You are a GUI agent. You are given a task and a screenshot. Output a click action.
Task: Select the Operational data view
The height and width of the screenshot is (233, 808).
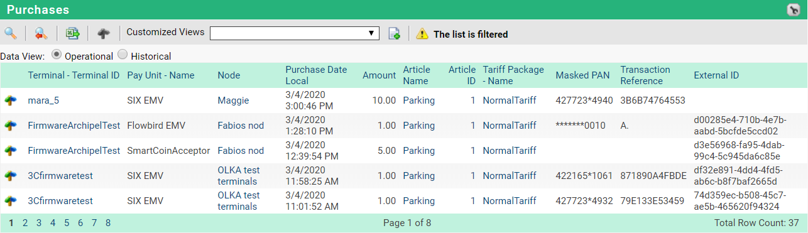tap(57, 55)
